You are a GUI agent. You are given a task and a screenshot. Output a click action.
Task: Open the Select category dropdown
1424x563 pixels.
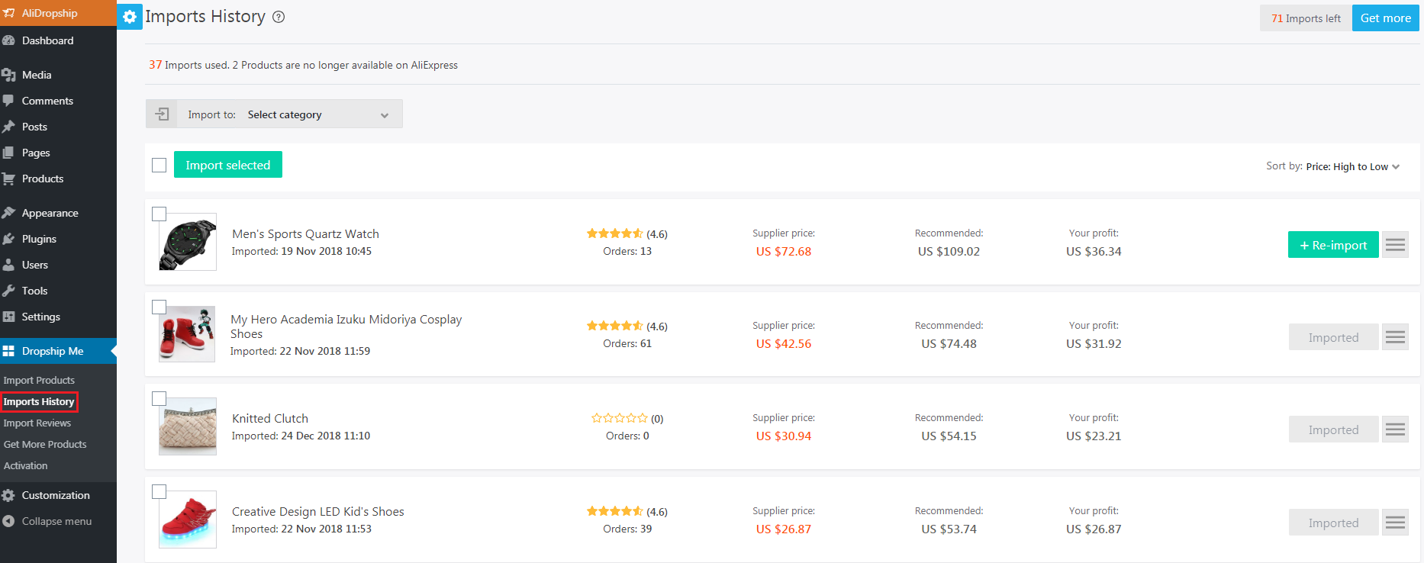[x=318, y=114]
